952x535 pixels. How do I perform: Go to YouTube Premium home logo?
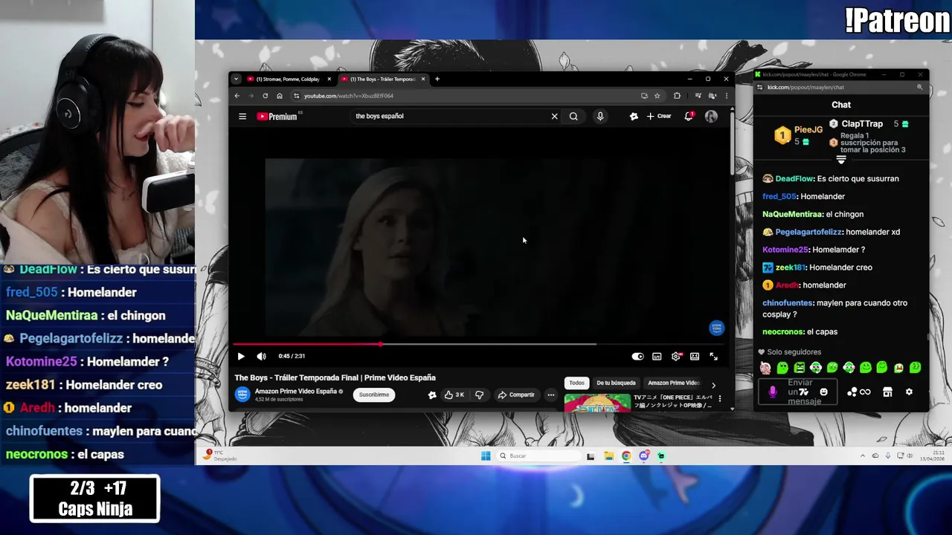[x=277, y=116]
